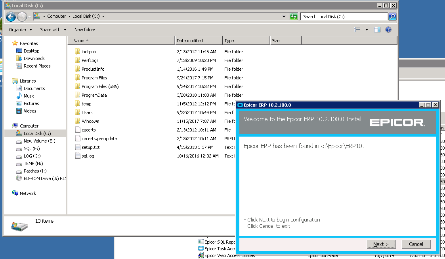Screen dimensions: 445x259
Task: Open the view options dropdown arrow
Action: pyautogui.click(x=367, y=29)
